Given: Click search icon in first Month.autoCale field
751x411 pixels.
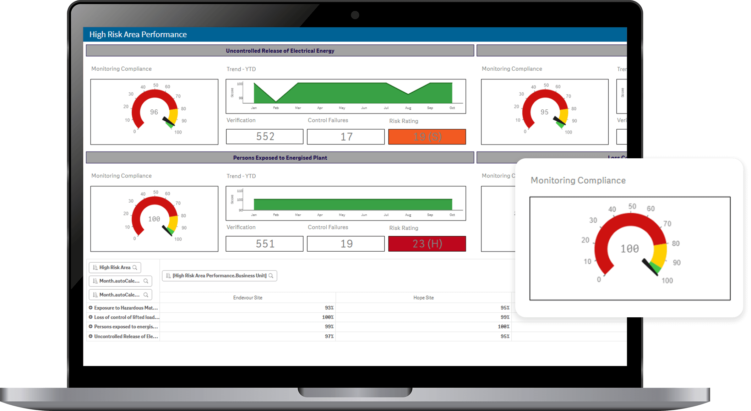Looking at the screenshot, I should pyautogui.click(x=146, y=281).
